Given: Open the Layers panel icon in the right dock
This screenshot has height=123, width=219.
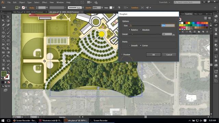Looking at the screenshot, I should (x=216, y=76).
